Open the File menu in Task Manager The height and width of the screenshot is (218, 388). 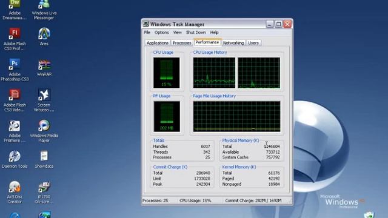pyautogui.click(x=147, y=32)
